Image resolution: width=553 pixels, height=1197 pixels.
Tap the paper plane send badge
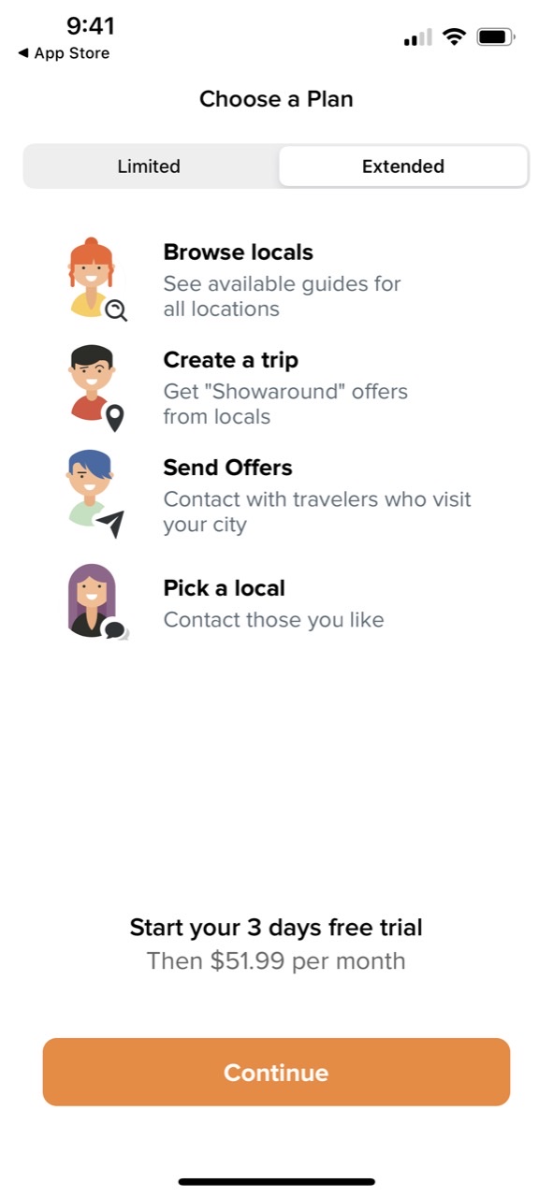111,525
